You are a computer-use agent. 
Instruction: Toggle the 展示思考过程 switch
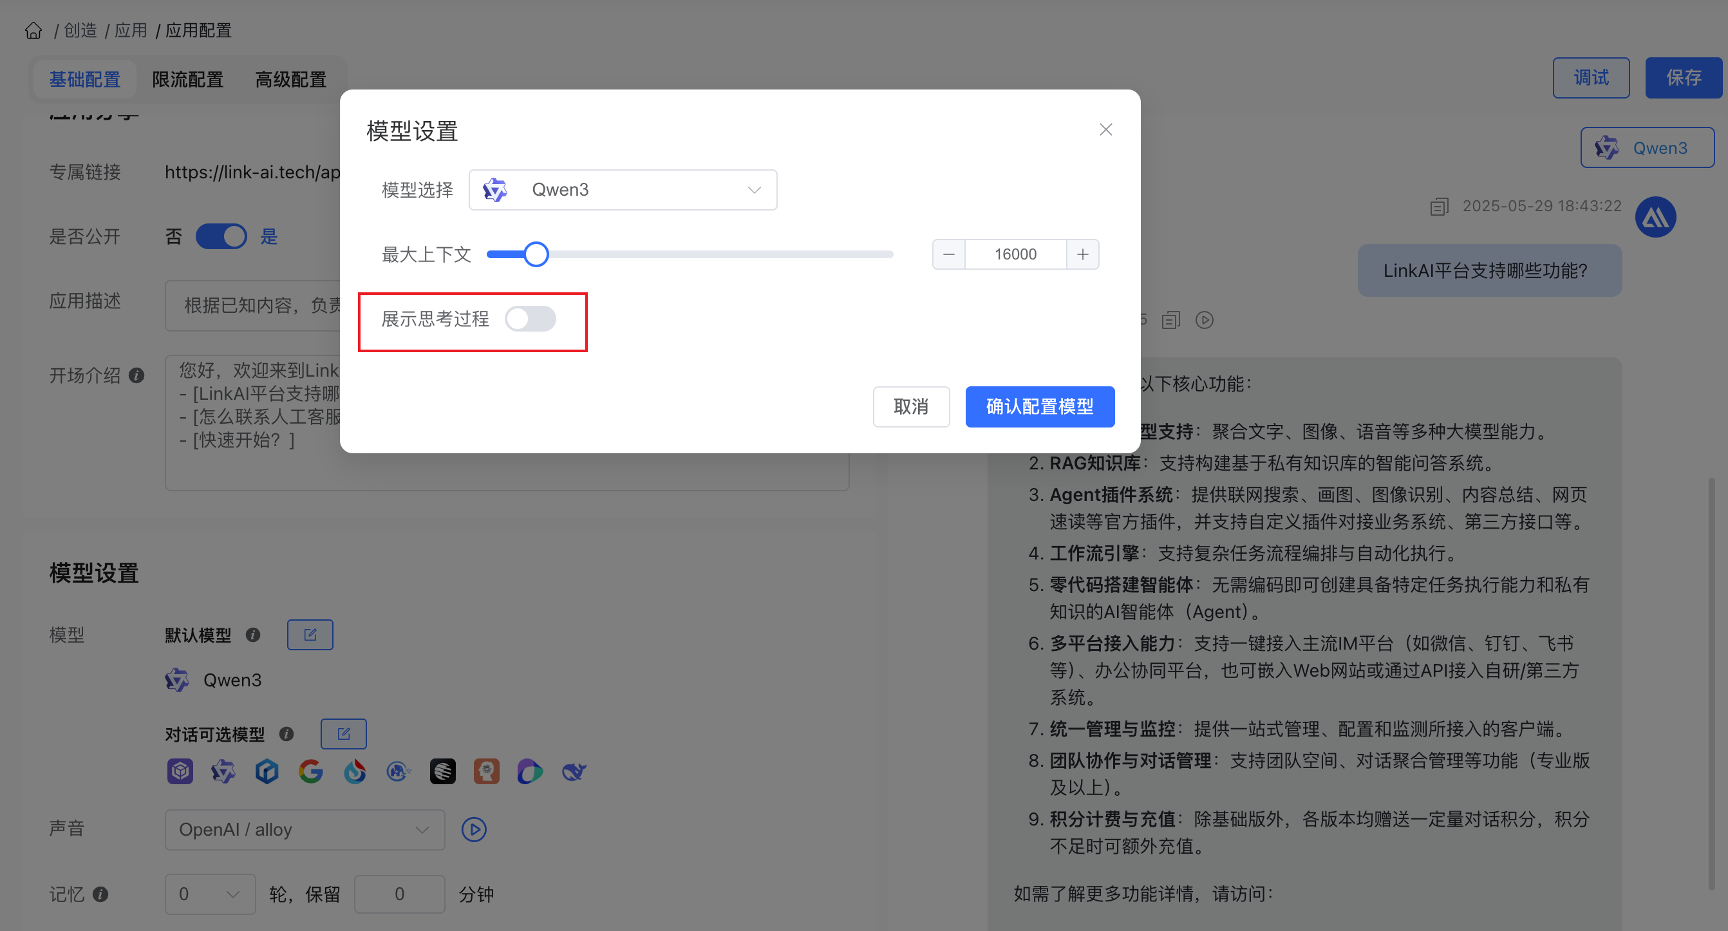[530, 319]
